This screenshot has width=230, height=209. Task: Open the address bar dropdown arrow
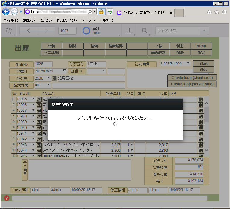[95, 12]
